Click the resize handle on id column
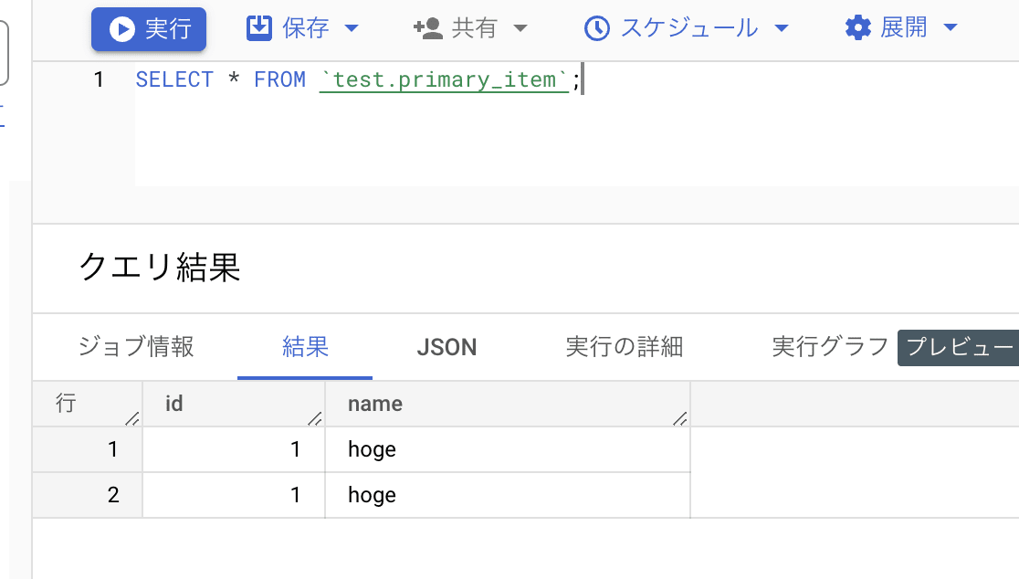 315,418
